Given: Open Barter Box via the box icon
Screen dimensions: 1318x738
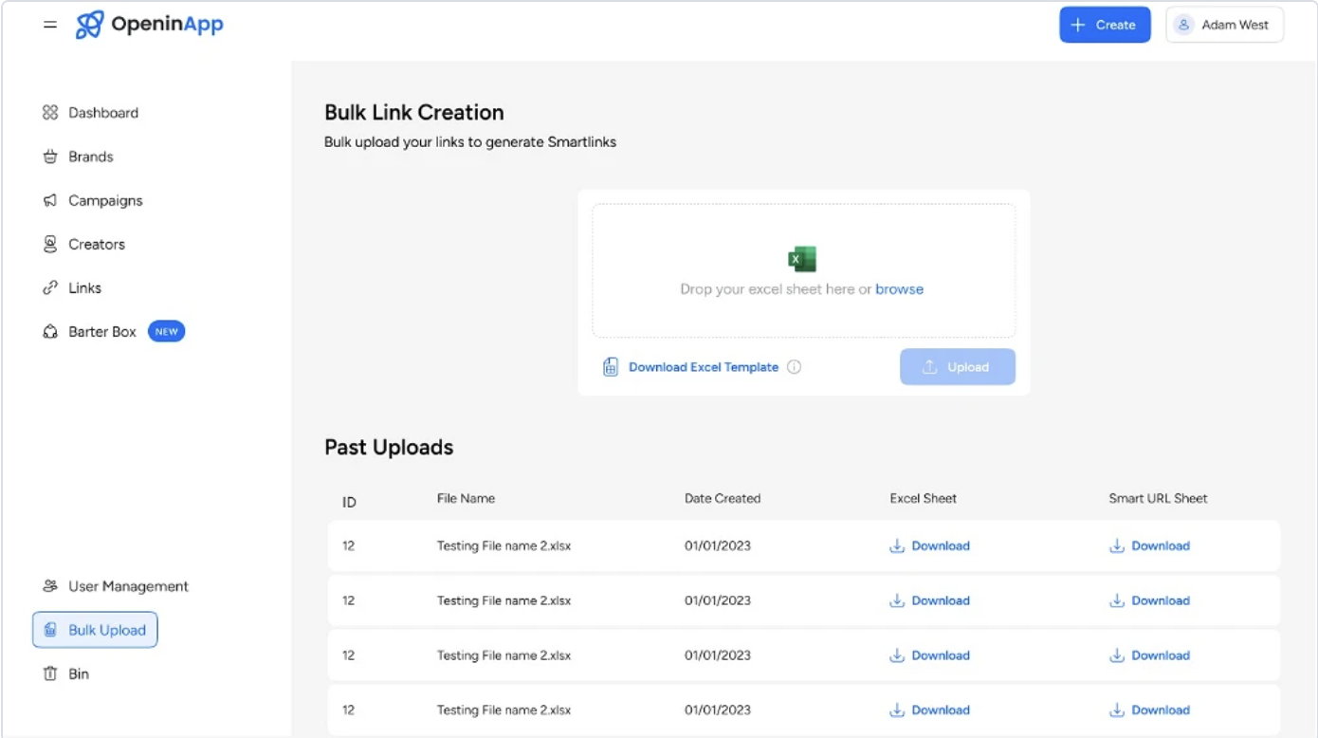Looking at the screenshot, I should [x=51, y=331].
